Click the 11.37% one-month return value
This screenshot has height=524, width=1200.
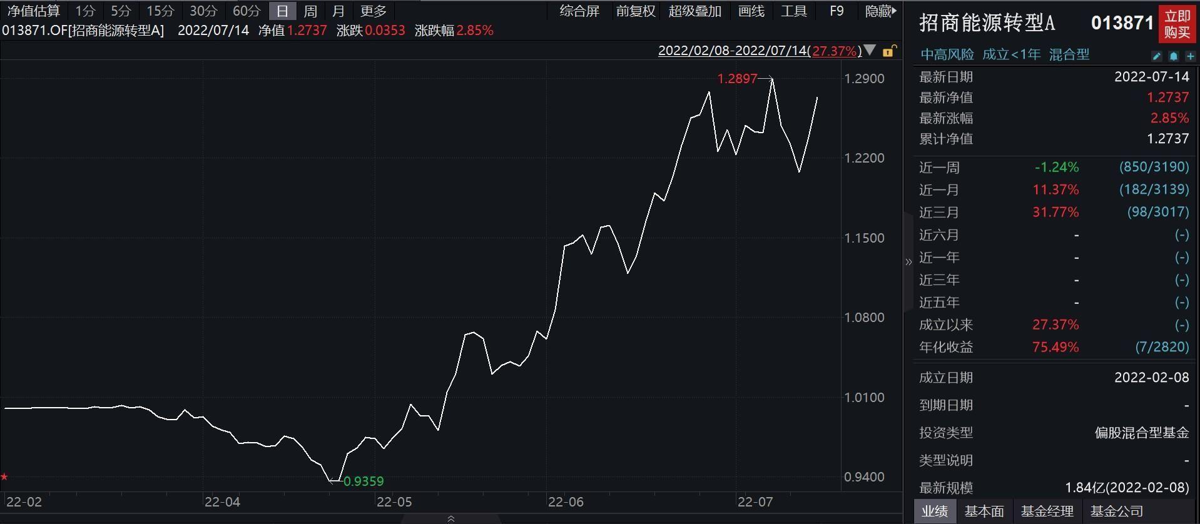click(x=1055, y=190)
